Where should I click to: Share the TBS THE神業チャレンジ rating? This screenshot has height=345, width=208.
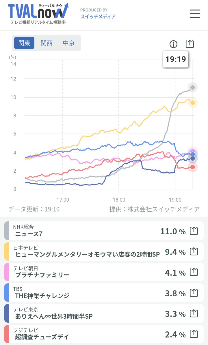(194, 293)
